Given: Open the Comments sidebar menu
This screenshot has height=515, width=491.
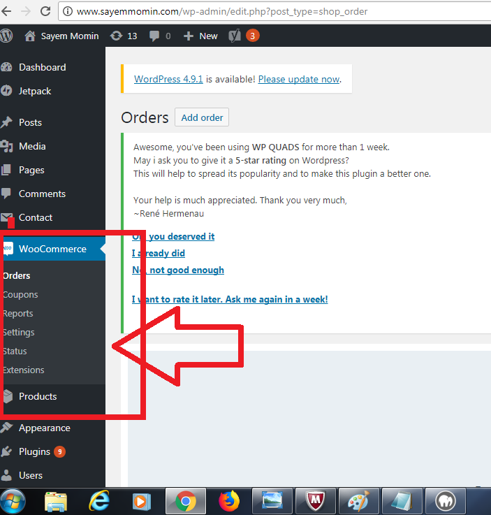Looking at the screenshot, I should [42, 194].
